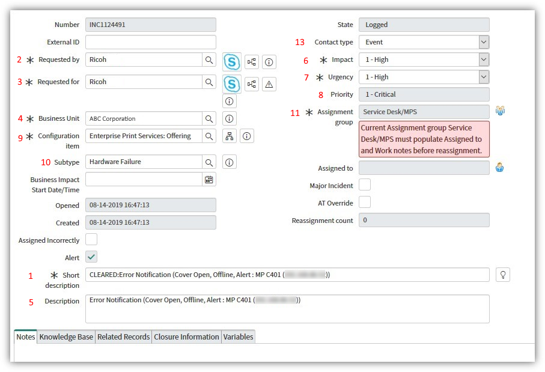Toggle the Major Incident checkbox

pyautogui.click(x=365, y=185)
